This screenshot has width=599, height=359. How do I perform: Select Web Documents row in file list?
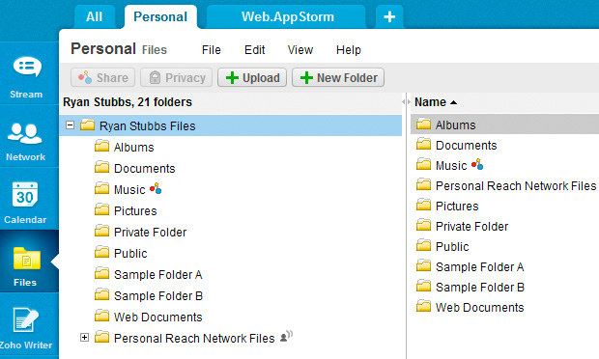pos(505,307)
